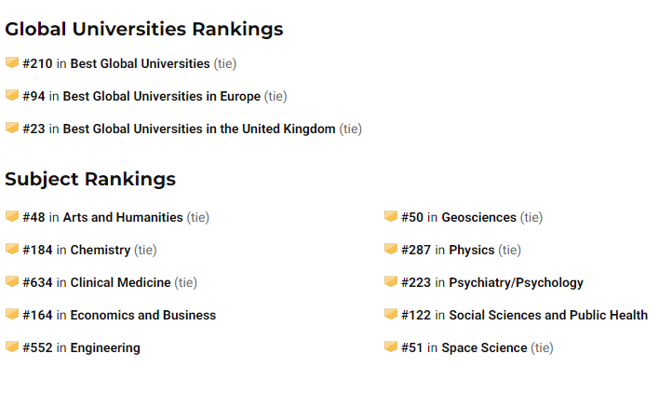
Task: Click the badge icon beside #23 United Kingdom ranking
Action: pos(12,128)
